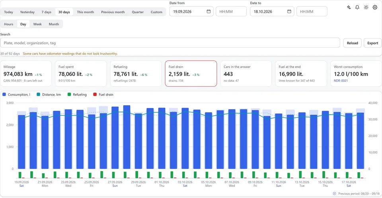Select the Refueling summary card
The width and height of the screenshot is (382, 198).
(x=136, y=74)
